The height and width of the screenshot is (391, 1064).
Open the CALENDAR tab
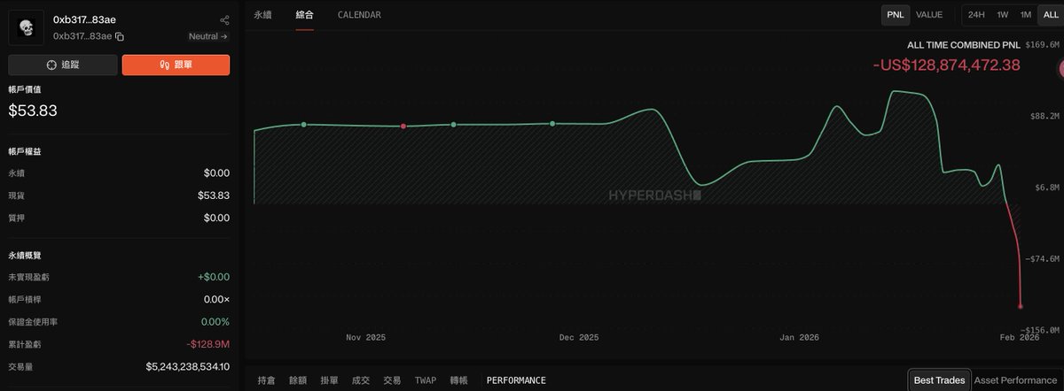tap(359, 15)
